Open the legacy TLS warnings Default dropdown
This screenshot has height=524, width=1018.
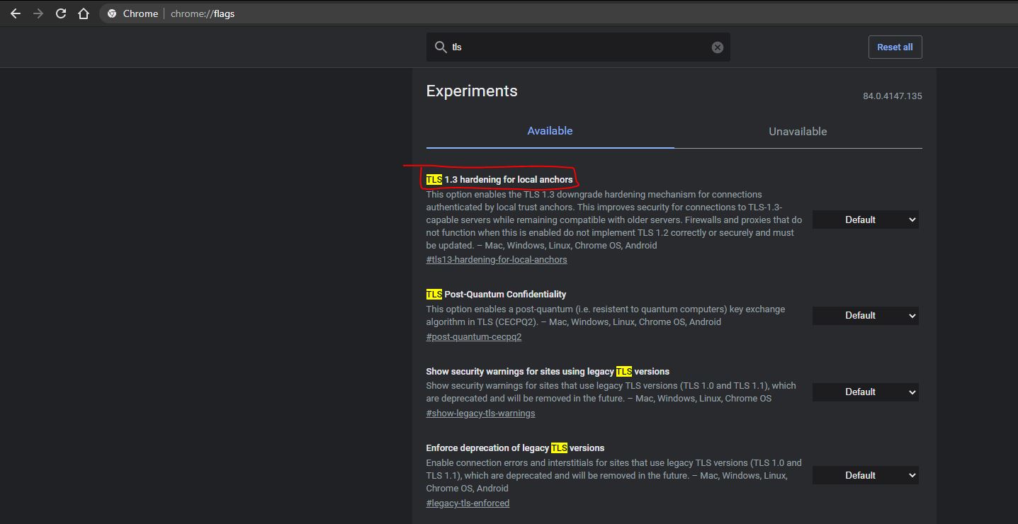865,392
